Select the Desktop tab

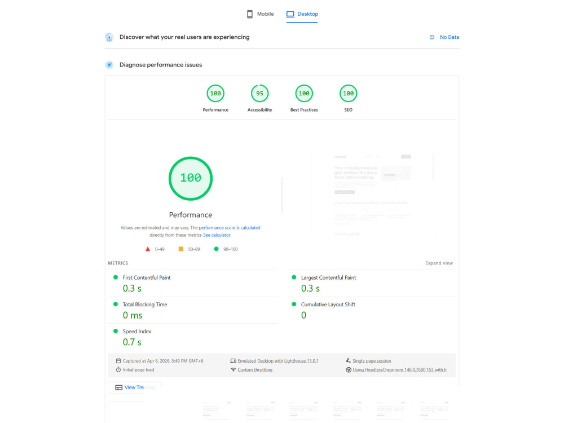[x=302, y=14]
